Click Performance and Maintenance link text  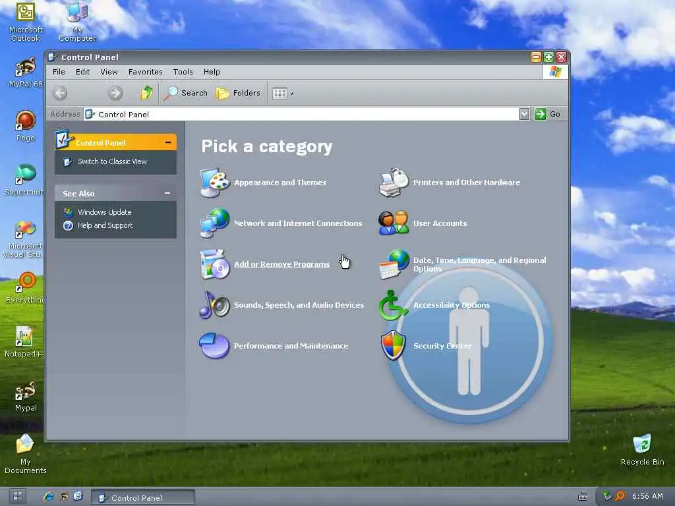coord(291,346)
